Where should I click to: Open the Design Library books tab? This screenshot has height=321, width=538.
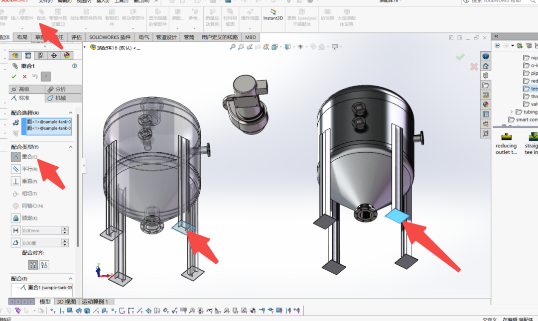[486, 76]
